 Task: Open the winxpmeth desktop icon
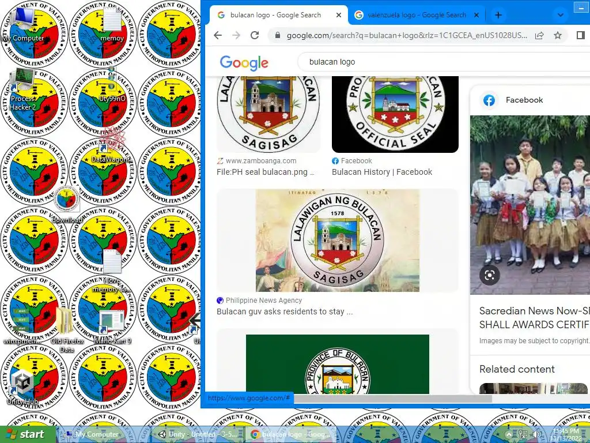pos(22,327)
